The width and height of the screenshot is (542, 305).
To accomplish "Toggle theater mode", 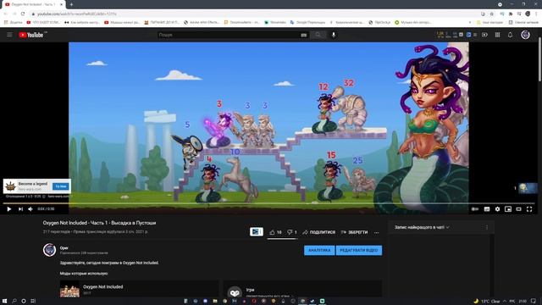I will (518, 209).
